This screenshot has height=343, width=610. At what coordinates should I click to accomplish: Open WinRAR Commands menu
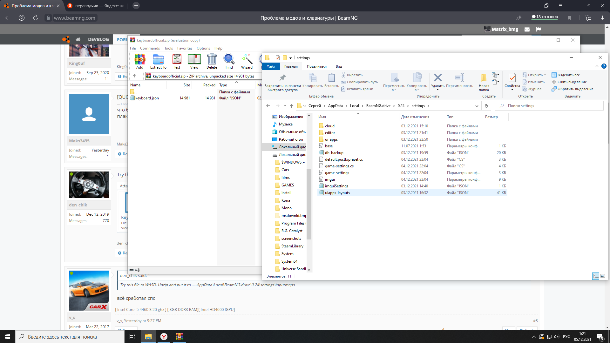[x=150, y=48]
